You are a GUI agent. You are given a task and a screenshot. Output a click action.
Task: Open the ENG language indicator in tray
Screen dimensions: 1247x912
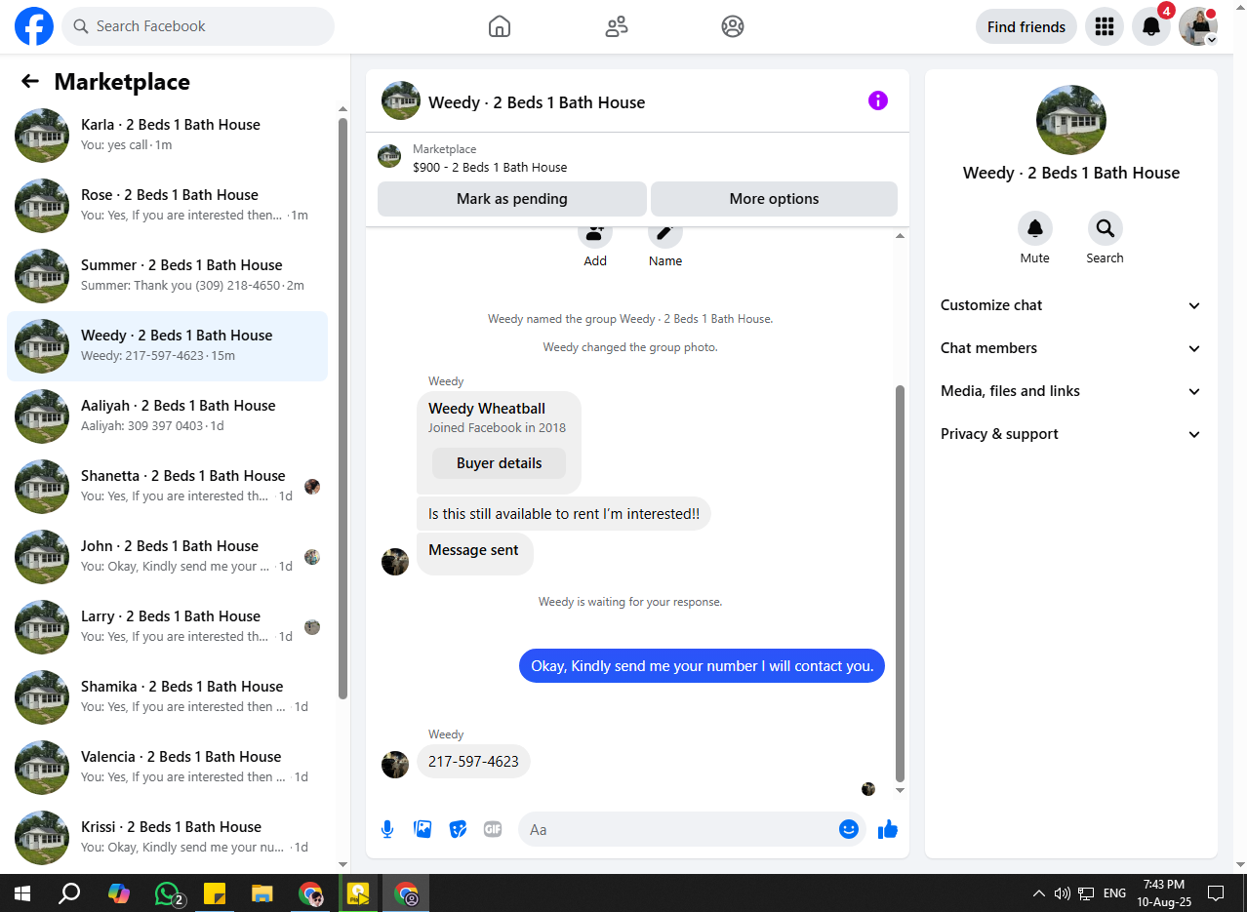pos(1114,892)
